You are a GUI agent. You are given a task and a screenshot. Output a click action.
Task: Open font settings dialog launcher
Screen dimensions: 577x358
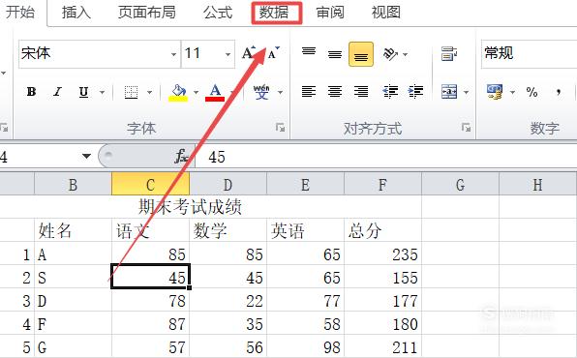click(x=281, y=128)
